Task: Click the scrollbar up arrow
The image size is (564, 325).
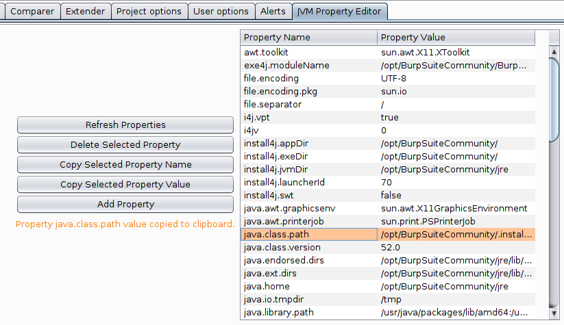Action: tap(554, 52)
